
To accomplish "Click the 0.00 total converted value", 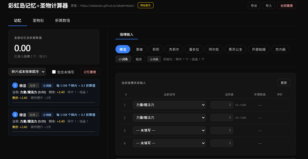I will (22, 48).
